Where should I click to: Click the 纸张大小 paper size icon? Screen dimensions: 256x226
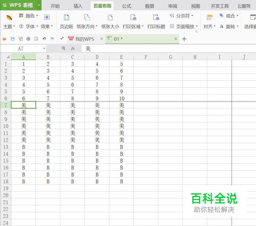[110, 17]
